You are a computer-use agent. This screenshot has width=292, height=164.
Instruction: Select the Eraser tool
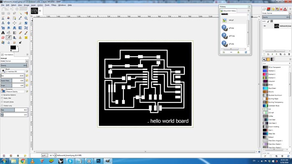(3, 37)
